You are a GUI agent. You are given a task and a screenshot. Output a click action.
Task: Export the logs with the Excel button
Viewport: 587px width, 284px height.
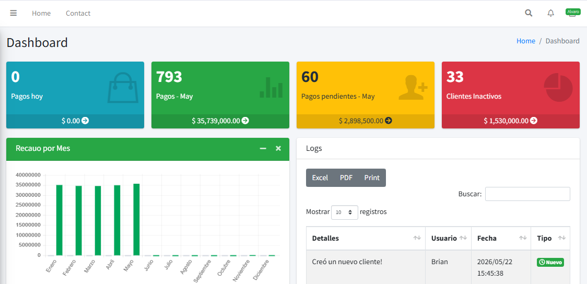point(320,177)
